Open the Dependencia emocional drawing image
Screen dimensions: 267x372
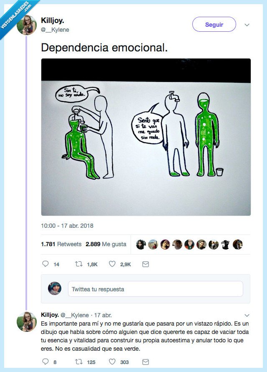point(146,137)
